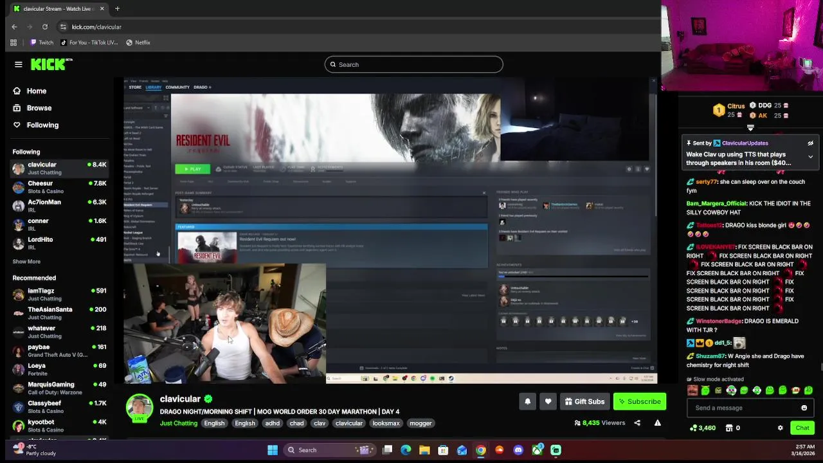Click username WinstonerBadge in chat

point(719,321)
